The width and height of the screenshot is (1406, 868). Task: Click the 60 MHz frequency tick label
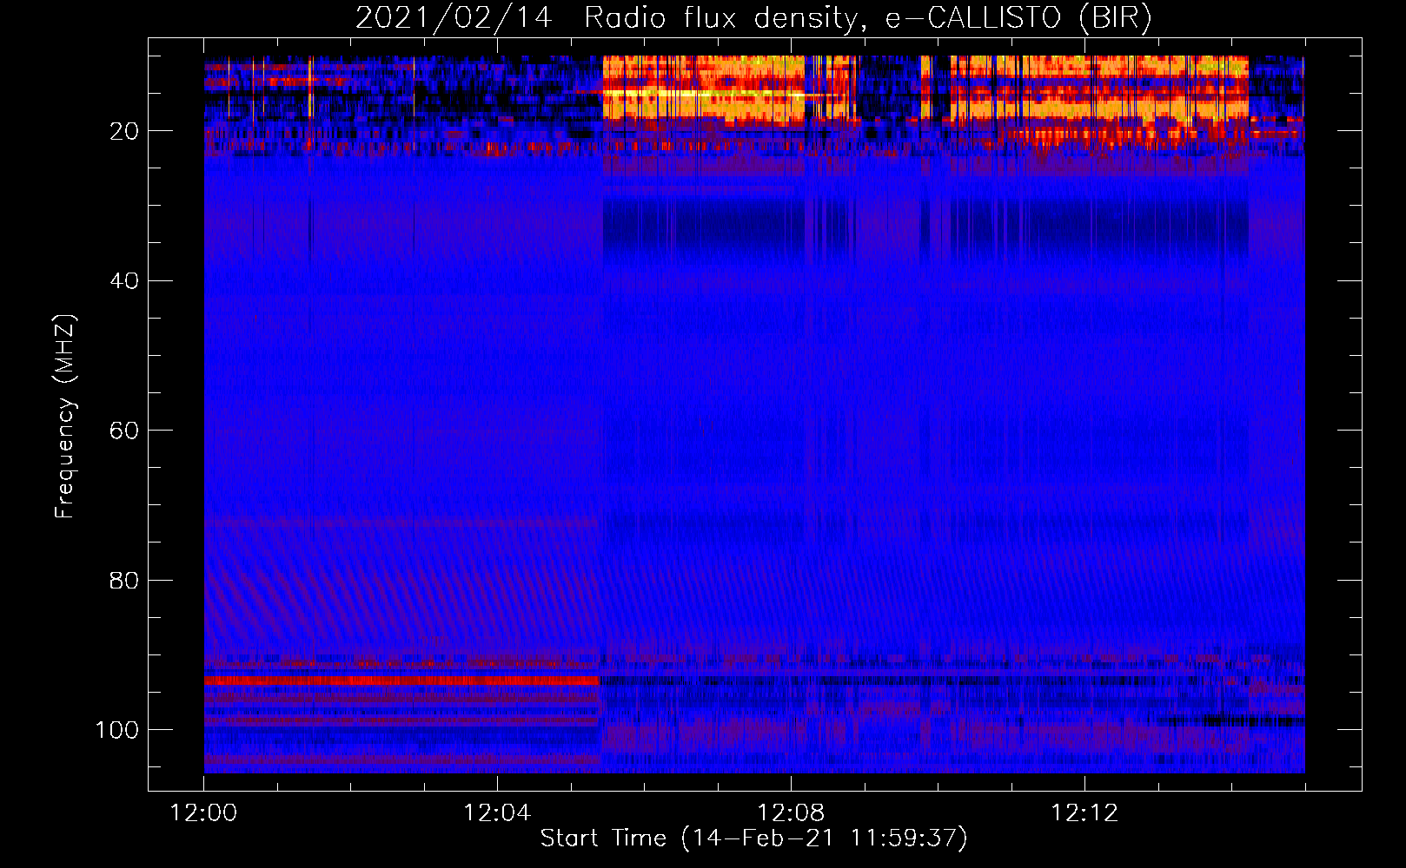click(125, 431)
